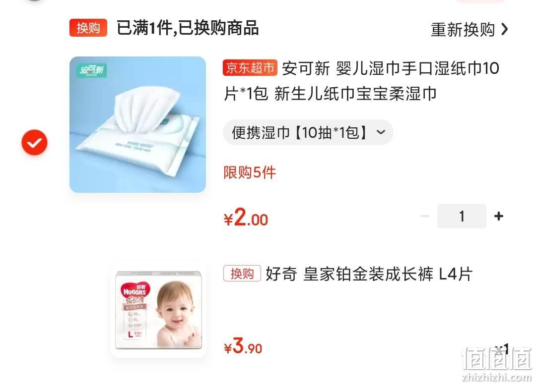536x386 pixels.
Task: Open the 重新换购 link
Action: [469, 30]
